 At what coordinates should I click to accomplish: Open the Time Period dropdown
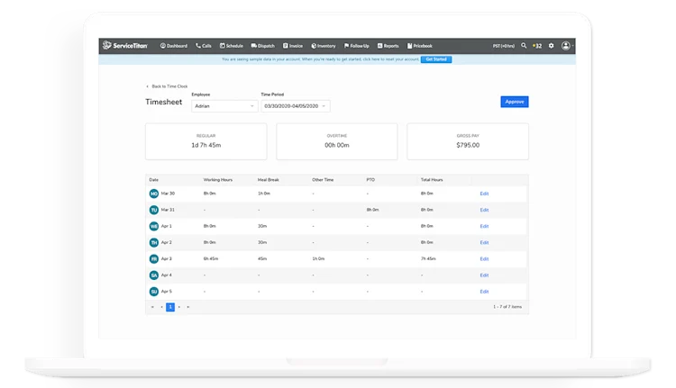[x=296, y=106]
